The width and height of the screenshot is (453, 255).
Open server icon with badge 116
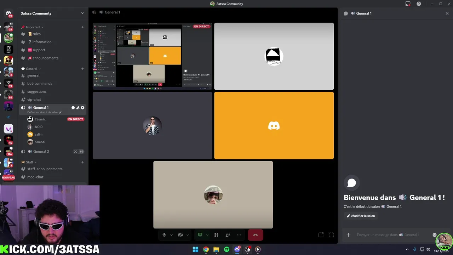(8, 151)
